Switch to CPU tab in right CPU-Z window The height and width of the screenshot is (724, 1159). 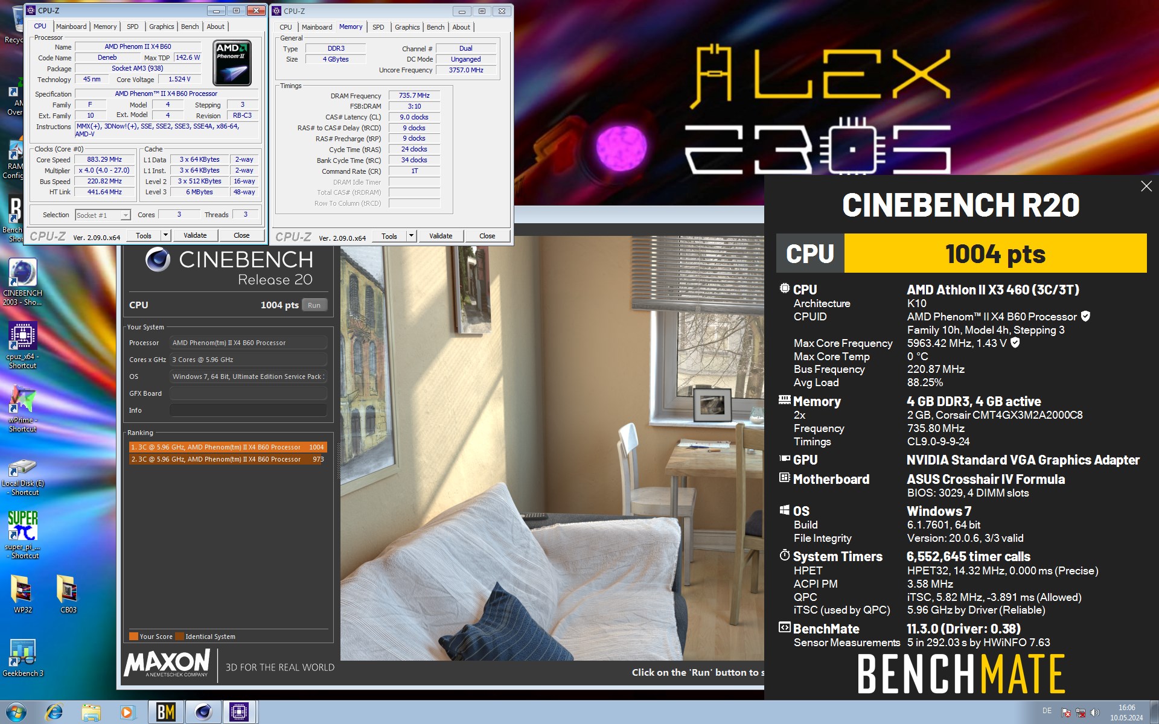(286, 27)
